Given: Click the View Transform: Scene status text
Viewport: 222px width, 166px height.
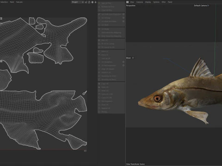Looking at the screenshot, I should click(x=136, y=164).
